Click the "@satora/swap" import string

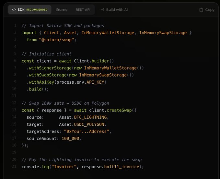(x=57, y=40)
